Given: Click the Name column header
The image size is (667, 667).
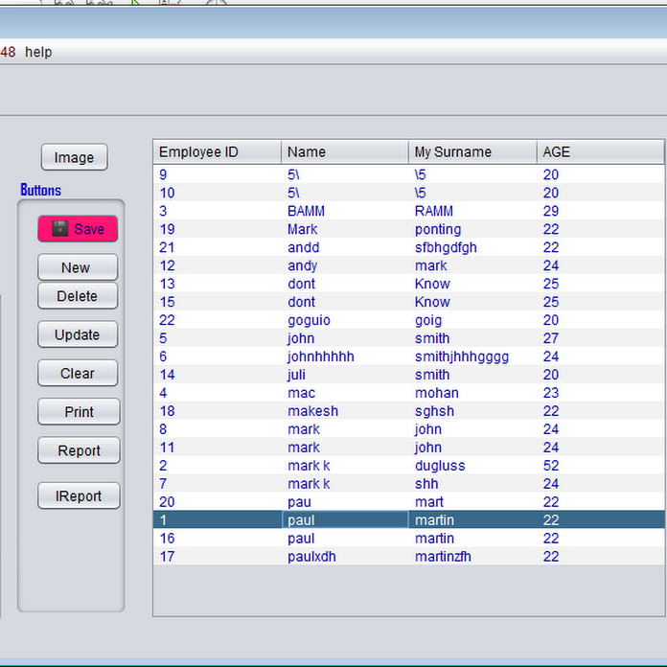Looking at the screenshot, I should (344, 151).
